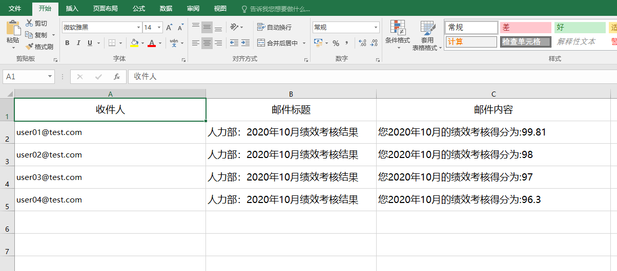The width and height of the screenshot is (617, 271).
Task: Open font settings dialog launcher
Action: tap(183, 60)
